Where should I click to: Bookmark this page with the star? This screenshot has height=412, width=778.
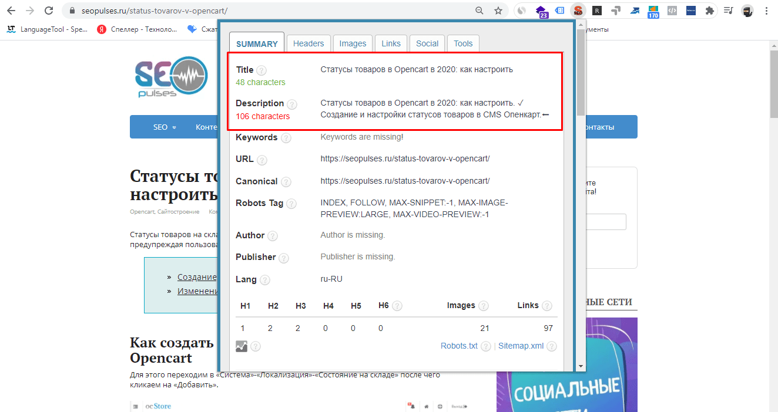[x=498, y=11]
